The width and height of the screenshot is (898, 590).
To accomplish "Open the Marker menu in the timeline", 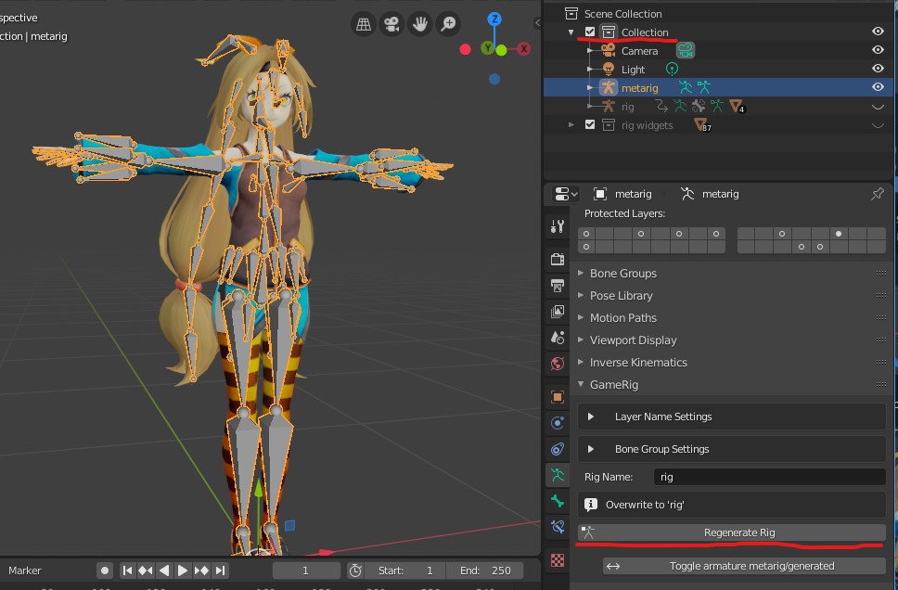I will [x=25, y=571].
